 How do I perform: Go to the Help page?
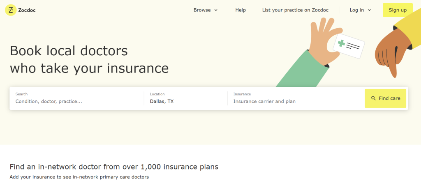(241, 10)
